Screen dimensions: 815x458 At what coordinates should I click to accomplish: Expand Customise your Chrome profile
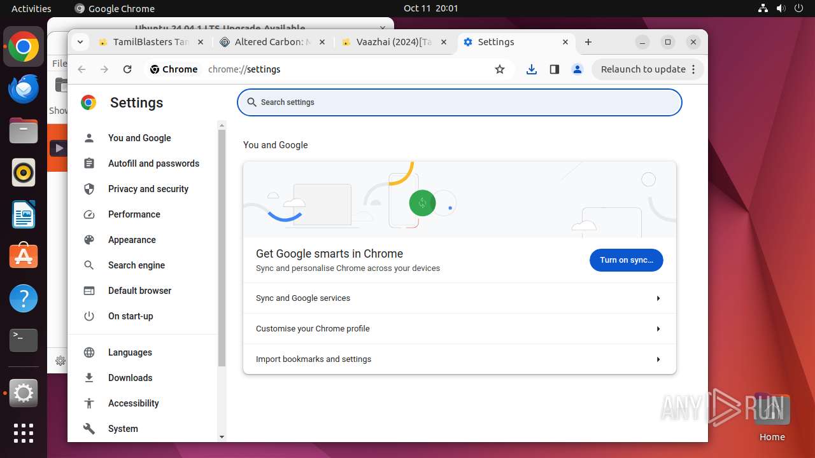point(460,329)
